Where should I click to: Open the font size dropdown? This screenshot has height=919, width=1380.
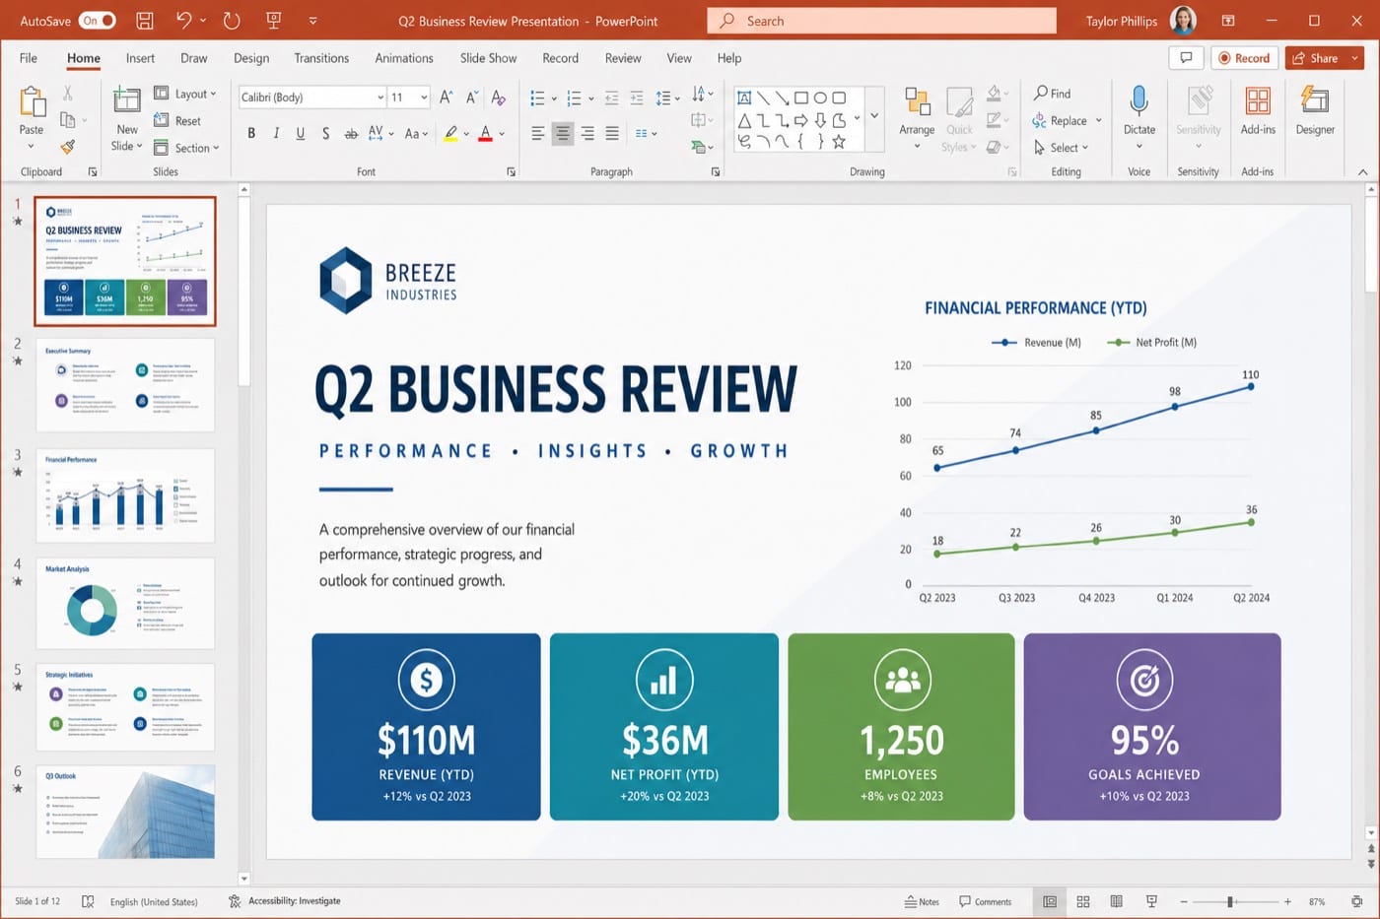click(x=424, y=97)
